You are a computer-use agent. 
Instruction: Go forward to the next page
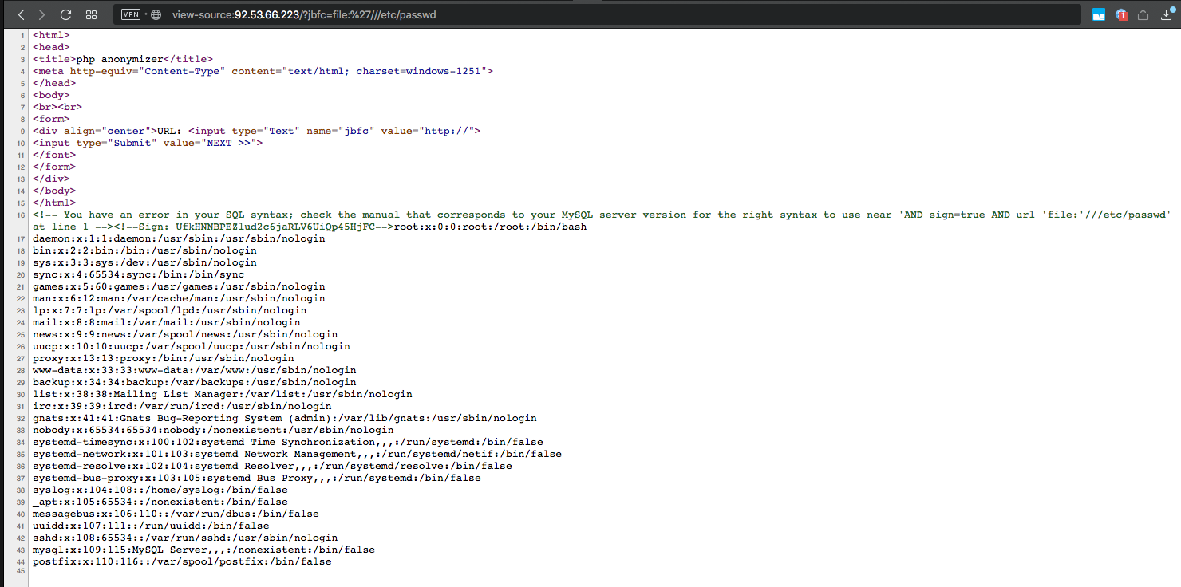(x=41, y=14)
